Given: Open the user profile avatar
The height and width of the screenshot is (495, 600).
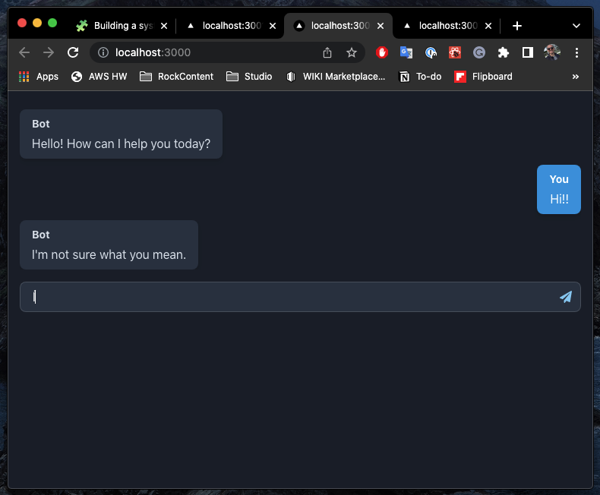Looking at the screenshot, I should click(552, 52).
